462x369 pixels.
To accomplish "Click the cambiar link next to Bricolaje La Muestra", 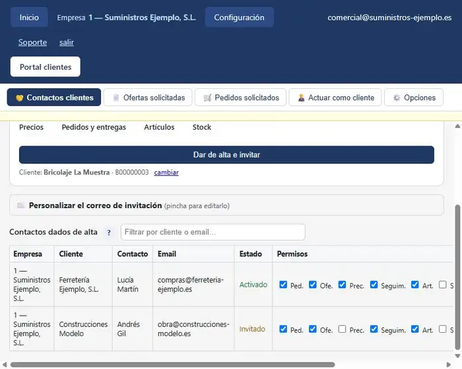I will pos(166,172).
